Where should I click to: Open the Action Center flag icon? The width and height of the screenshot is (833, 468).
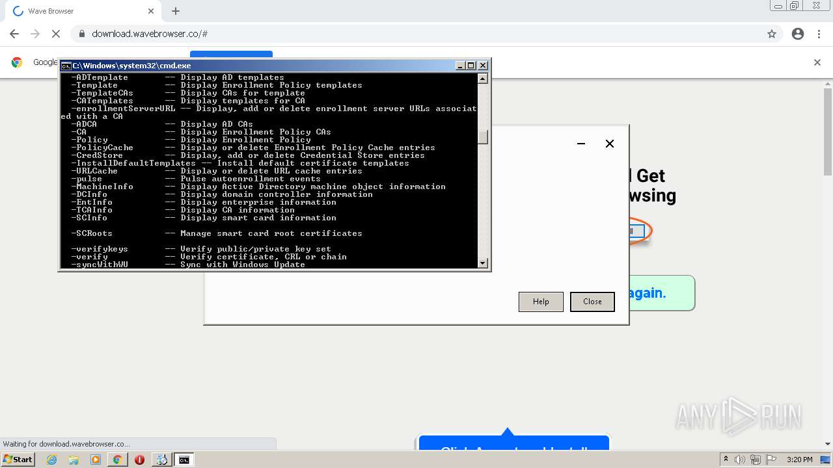point(771,460)
